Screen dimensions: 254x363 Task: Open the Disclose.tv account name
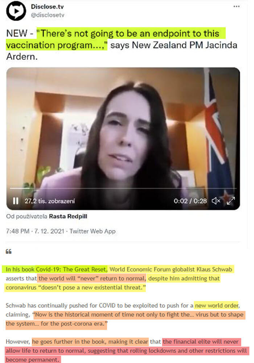(47, 7)
